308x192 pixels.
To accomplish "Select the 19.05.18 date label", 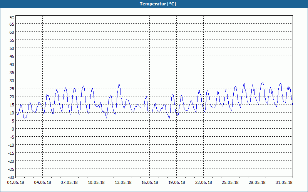I will (x=177, y=182).
